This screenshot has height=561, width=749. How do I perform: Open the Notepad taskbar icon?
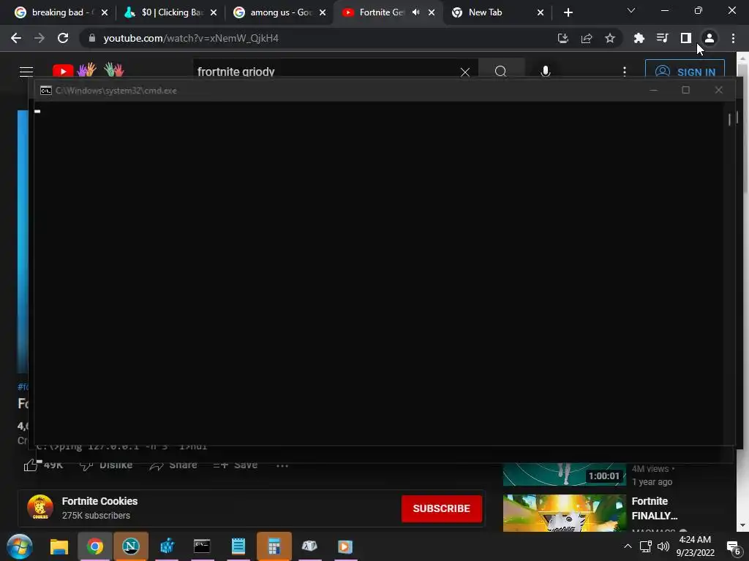pyautogui.click(x=238, y=546)
